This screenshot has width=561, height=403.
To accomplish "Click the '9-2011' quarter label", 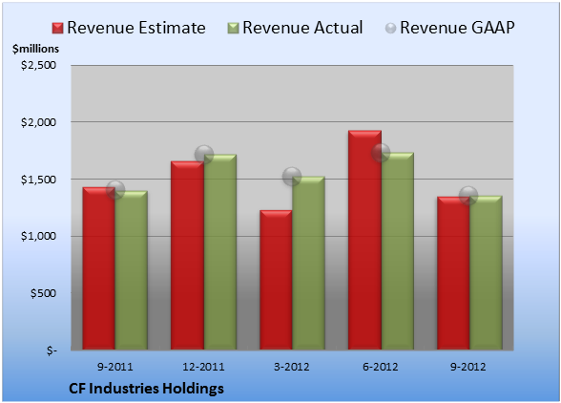I will tap(115, 367).
